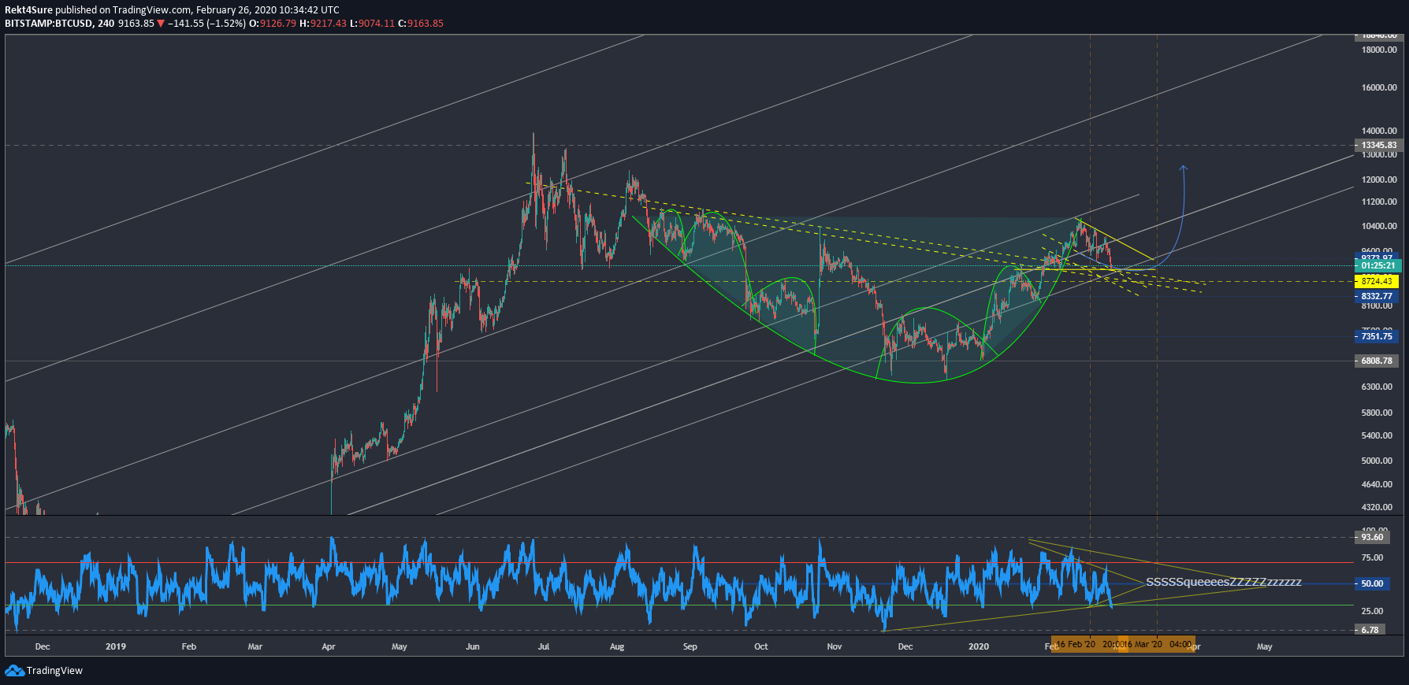Click the 16000.00 price axis label
The height and width of the screenshot is (685, 1409).
1379,87
